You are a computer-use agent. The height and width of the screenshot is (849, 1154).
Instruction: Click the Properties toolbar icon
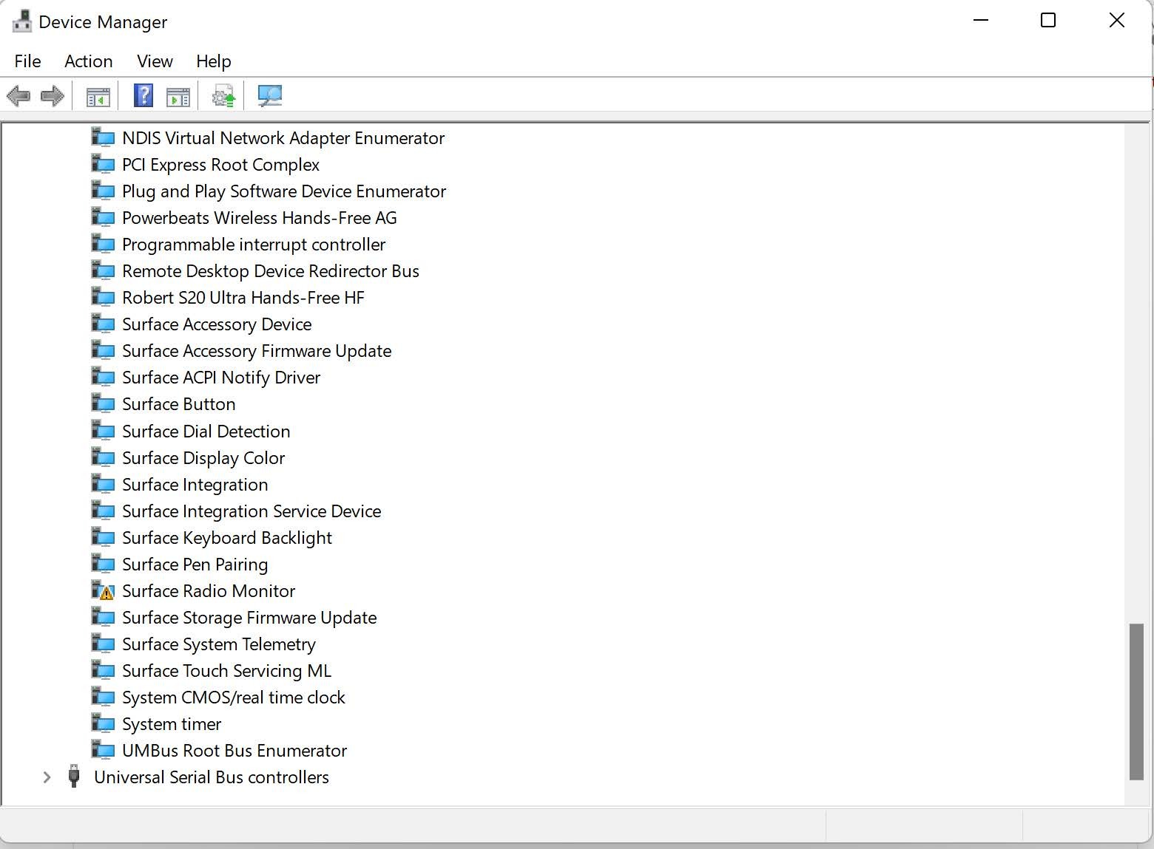coord(178,95)
